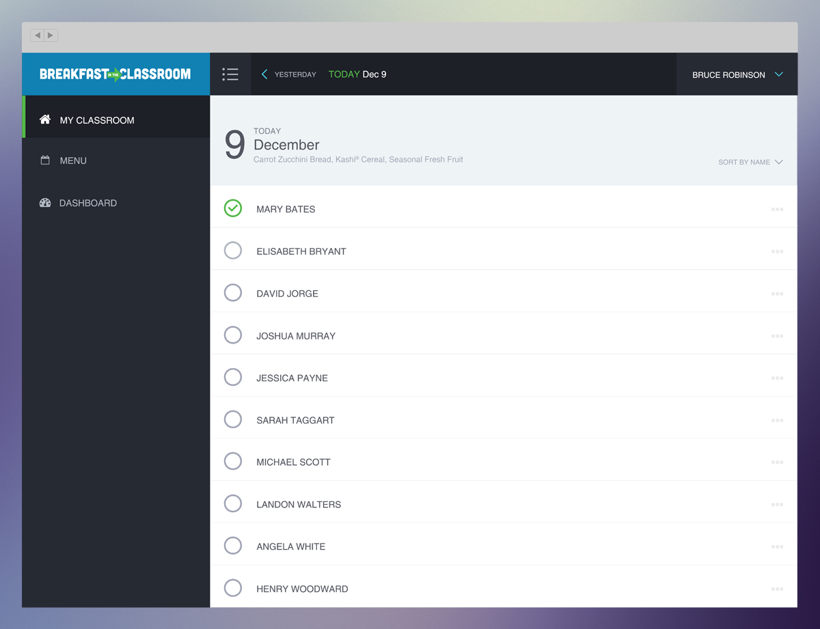
Task: Check the circle for David Jorge
Action: (233, 293)
